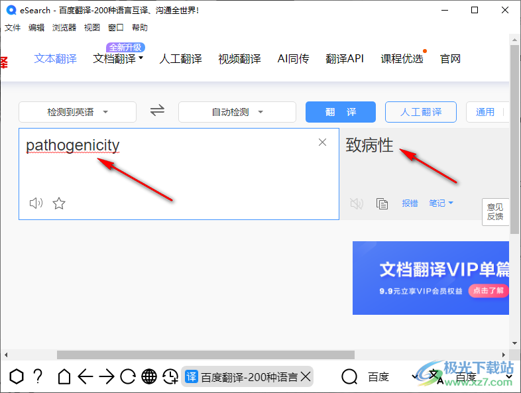This screenshot has width=521, height=393.
Task: Click the scroll left arrow of horizontal scrollbar
Action: click(x=6, y=355)
